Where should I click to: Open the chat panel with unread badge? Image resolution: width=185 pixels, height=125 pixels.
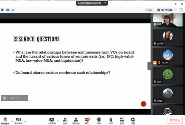(87, 121)
